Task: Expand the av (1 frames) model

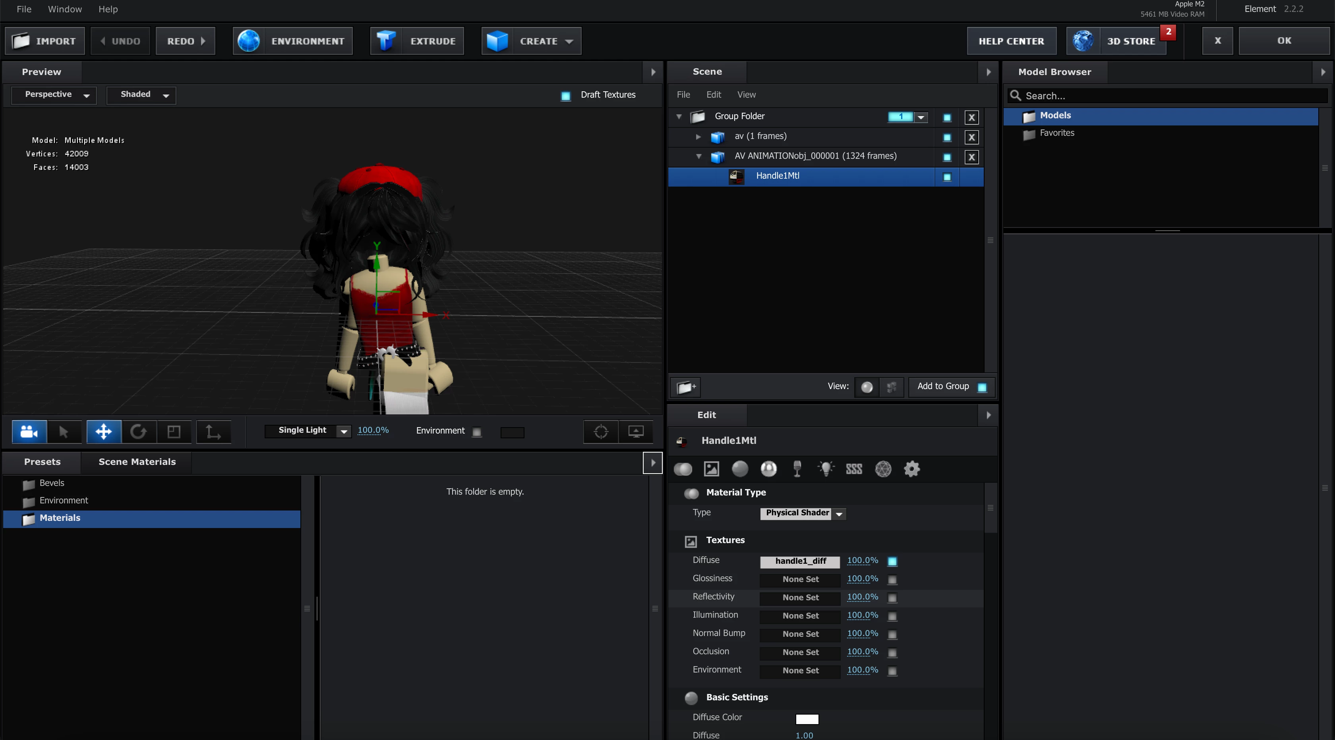Action: click(x=698, y=137)
